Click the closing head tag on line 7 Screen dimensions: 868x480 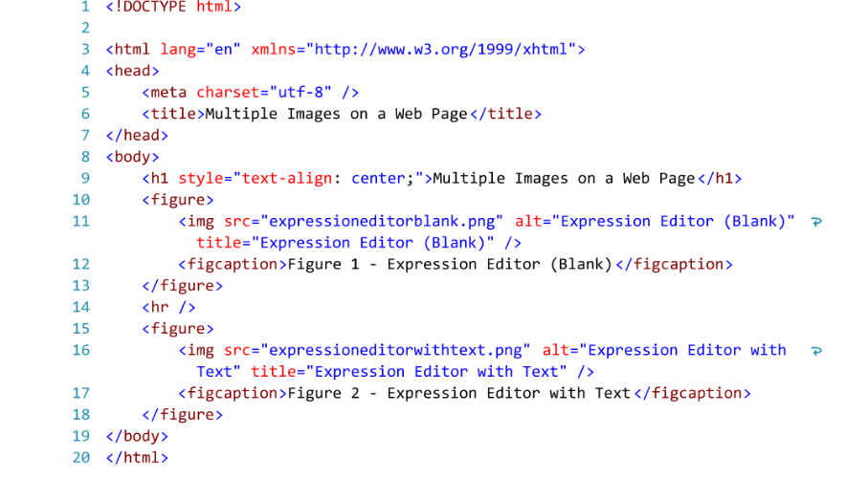pos(137,136)
